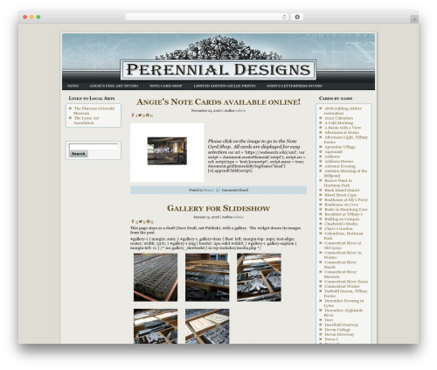This screenshot has width=437, height=370.
Task: Share Gallery for Slideshow post on Facebook
Action: 133,221
